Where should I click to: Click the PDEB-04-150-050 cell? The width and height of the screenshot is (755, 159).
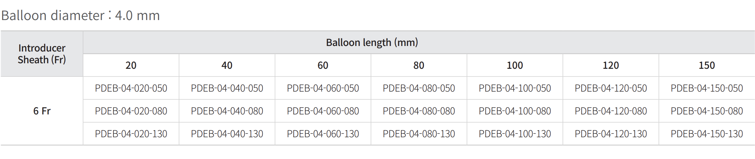point(707,88)
